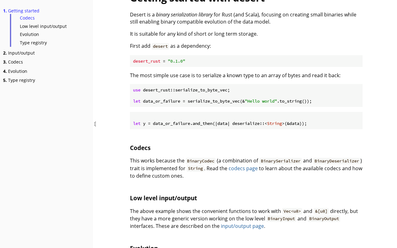
Task: Select Low level input/output sidebar subsection
Action: [x=43, y=26]
